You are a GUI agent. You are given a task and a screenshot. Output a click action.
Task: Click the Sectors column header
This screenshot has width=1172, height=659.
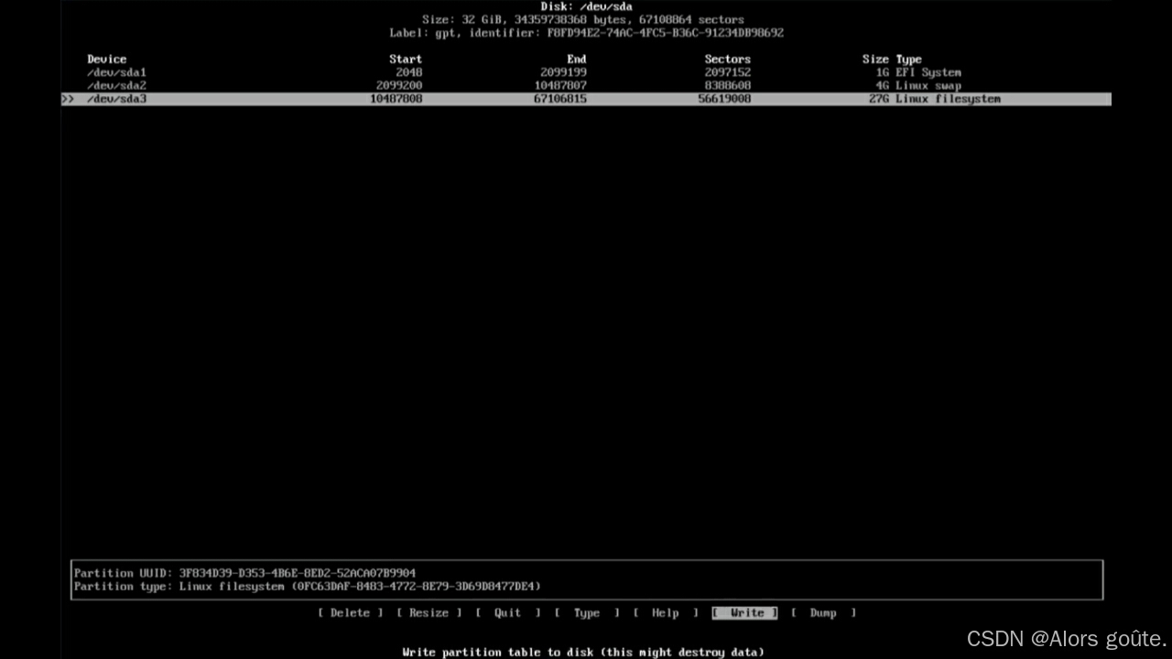(727, 59)
